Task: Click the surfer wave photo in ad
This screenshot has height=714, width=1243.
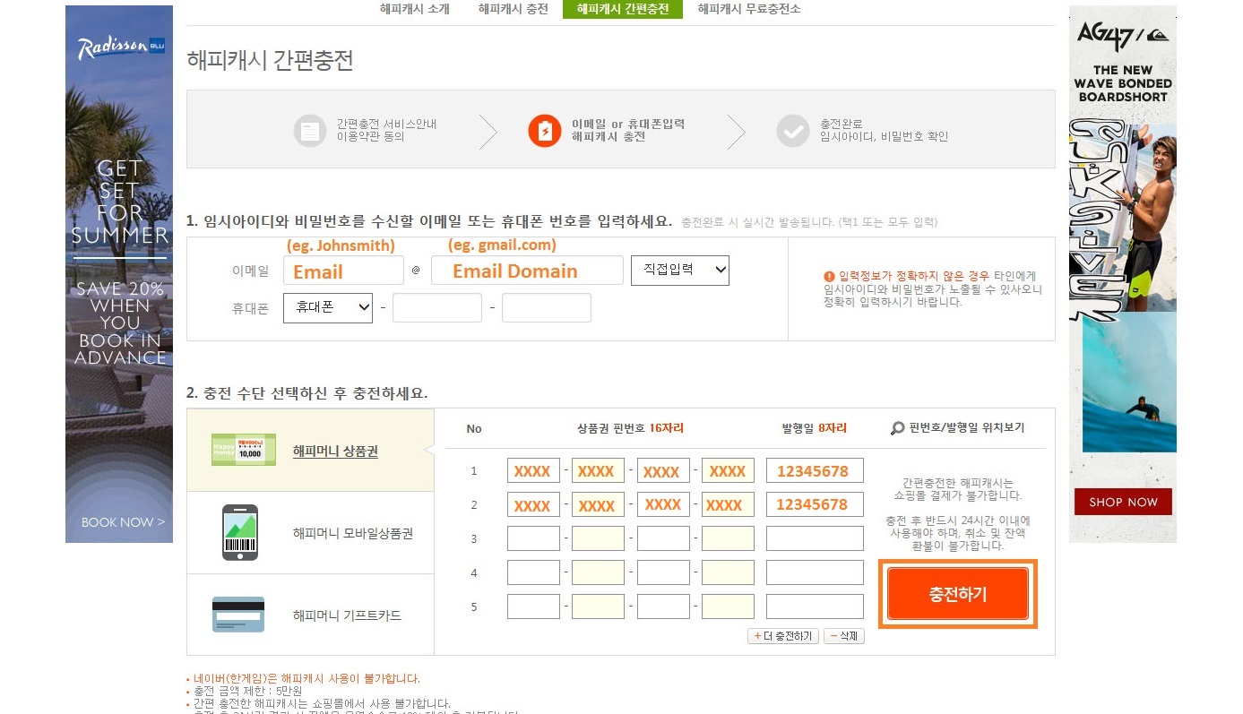Action: (x=1129, y=382)
